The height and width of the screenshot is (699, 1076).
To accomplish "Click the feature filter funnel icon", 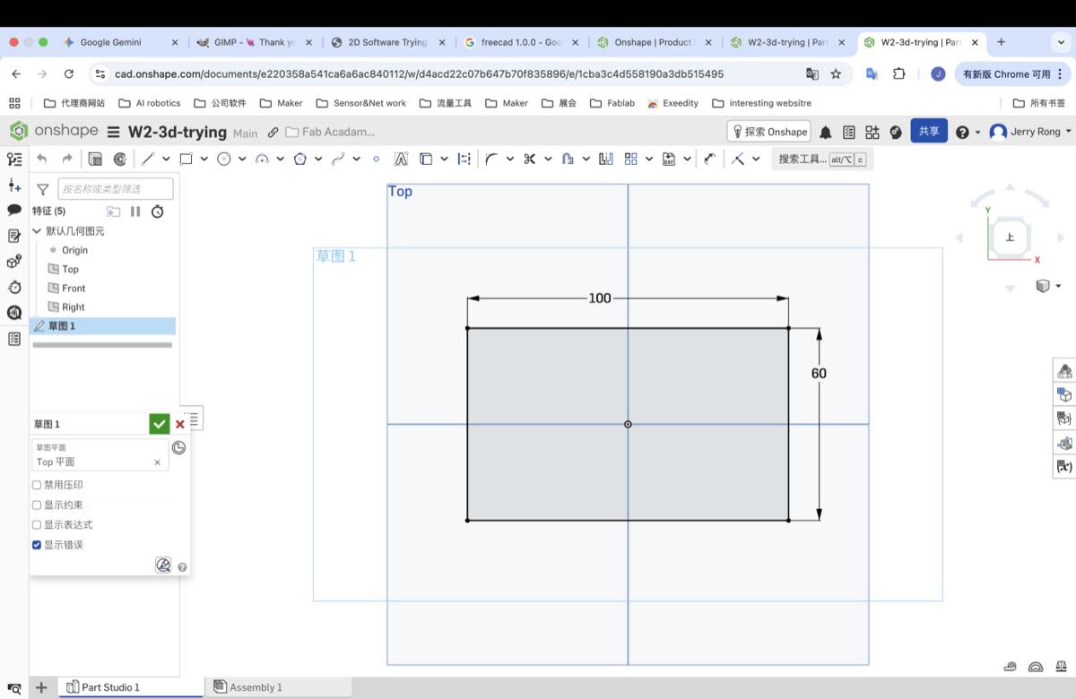I will click(42, 189).
